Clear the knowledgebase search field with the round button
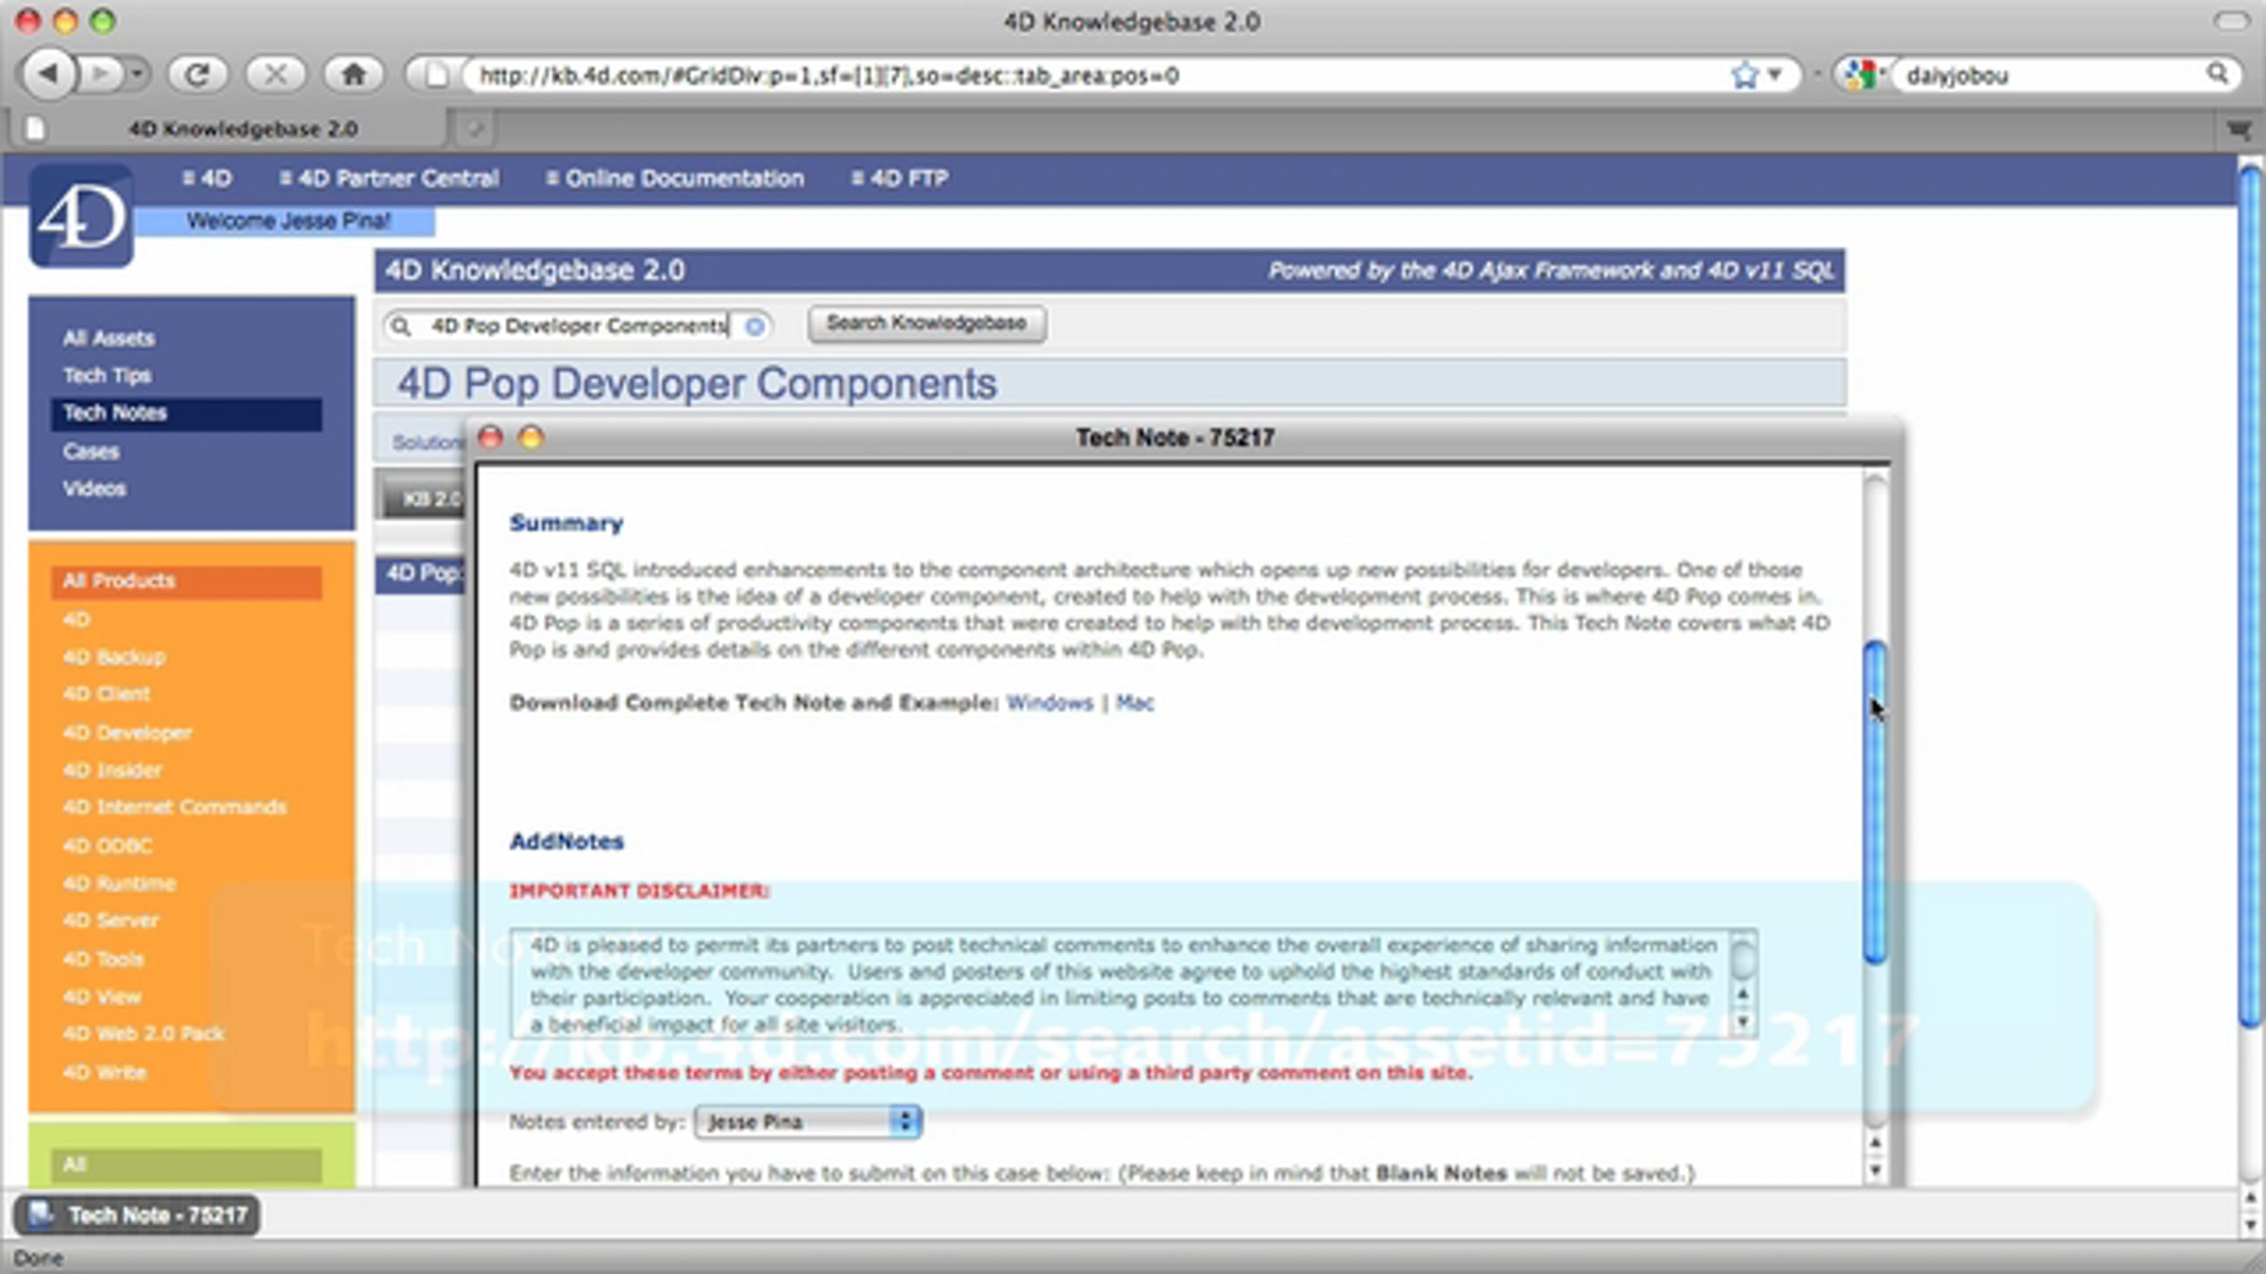 tap(754, 326)
